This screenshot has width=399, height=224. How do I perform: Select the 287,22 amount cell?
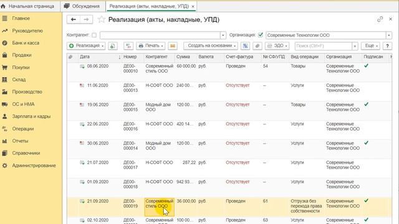pos(189,162)
